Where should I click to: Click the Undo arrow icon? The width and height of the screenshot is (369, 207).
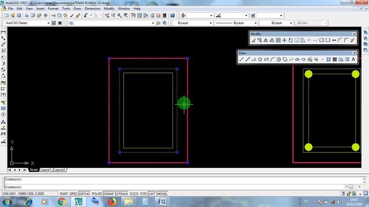[86, 16]
